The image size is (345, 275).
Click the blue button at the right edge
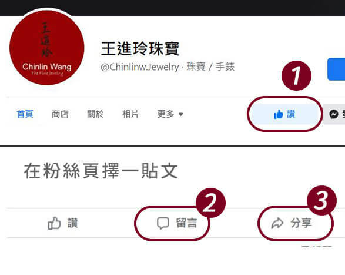[x=336, y=69]
